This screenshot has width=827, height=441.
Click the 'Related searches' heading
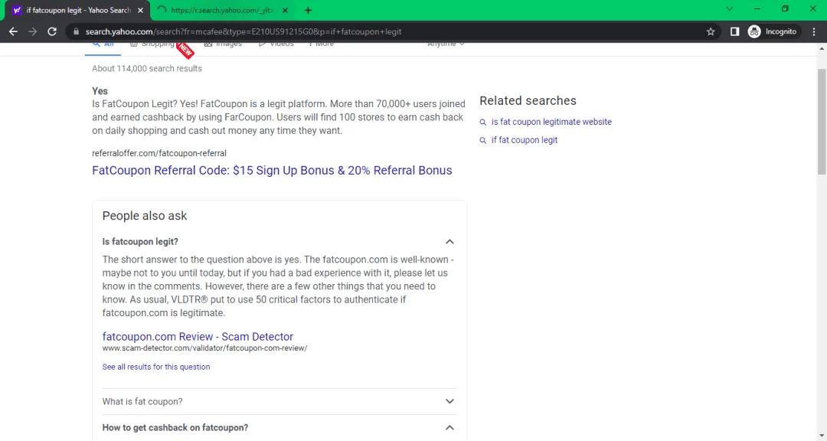tap(528, 101)
